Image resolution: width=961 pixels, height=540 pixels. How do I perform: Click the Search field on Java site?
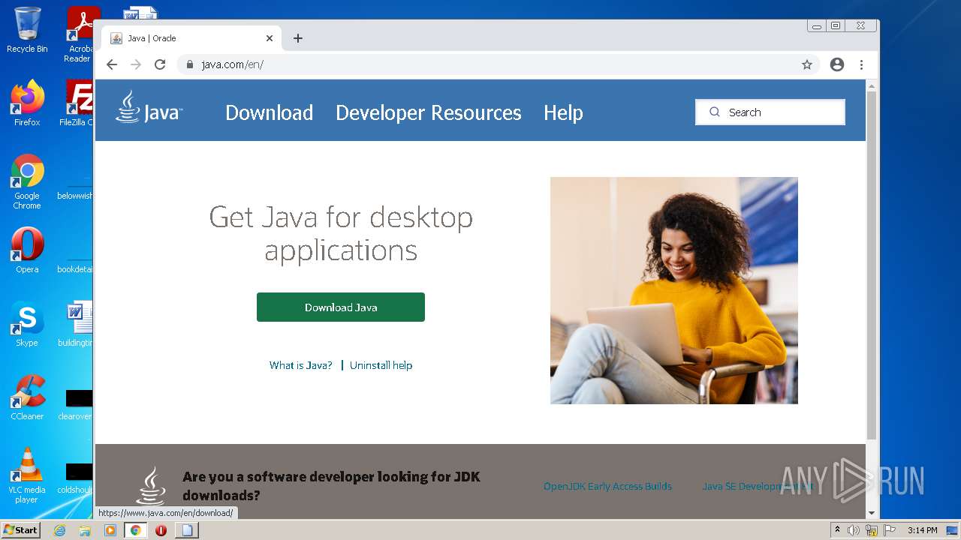click(770, 112)
